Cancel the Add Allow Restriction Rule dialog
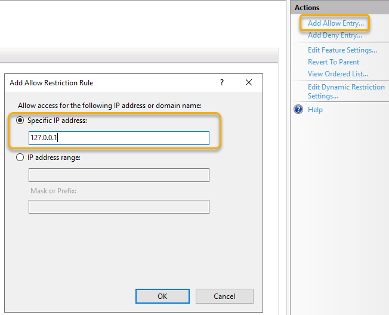The image size is (389, 315). click(224, 296)
